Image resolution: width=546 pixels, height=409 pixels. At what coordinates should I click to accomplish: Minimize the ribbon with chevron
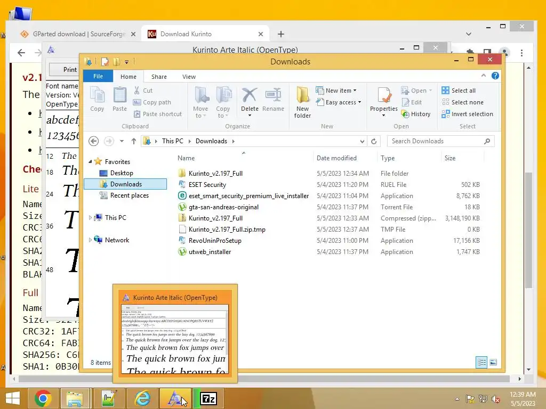point(483,76)
